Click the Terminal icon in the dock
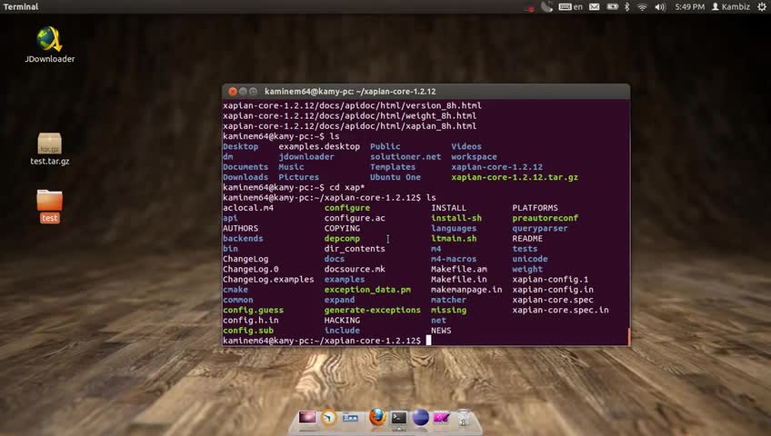 [398, 418]
